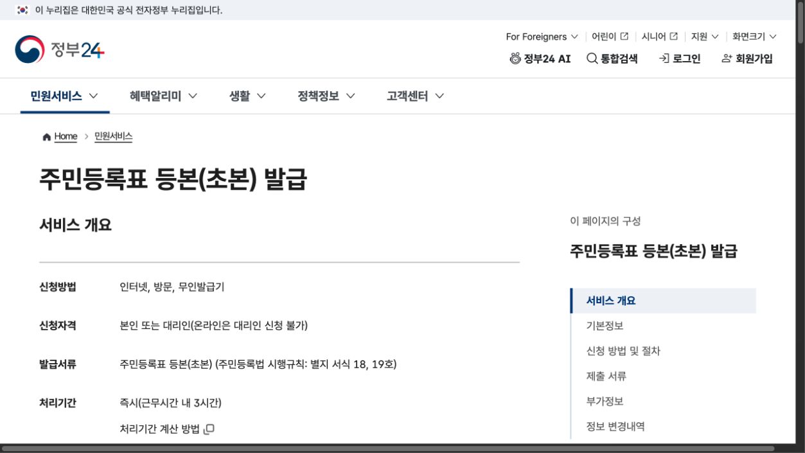Click popup icon beside 처리기간 계산 방법
805x453 pixels.
(209, 429)
